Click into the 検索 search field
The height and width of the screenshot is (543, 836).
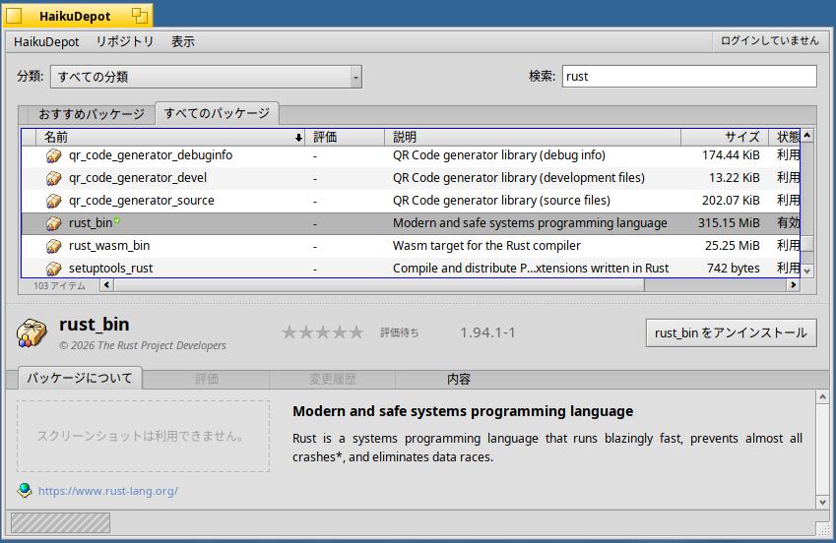coord(689,76)
